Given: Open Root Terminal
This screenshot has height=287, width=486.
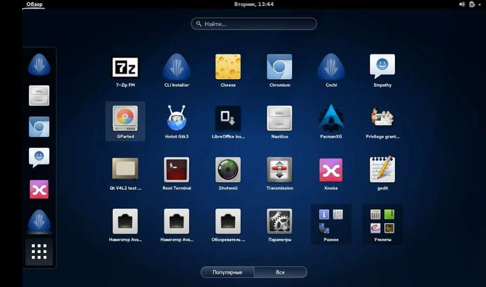Looking at the screenshot, I should coord(177,170).
